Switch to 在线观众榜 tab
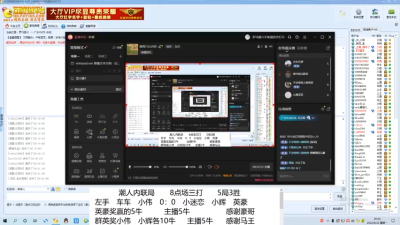The width and height of the screenshot is (400, 225). (x=286, y=48)
